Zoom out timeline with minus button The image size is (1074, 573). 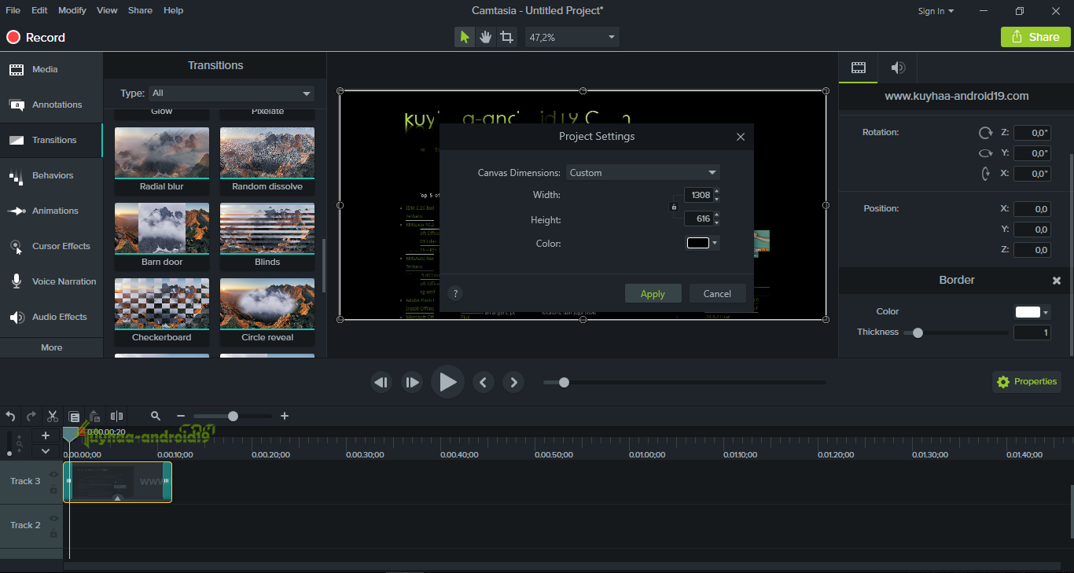pos(181,417)
